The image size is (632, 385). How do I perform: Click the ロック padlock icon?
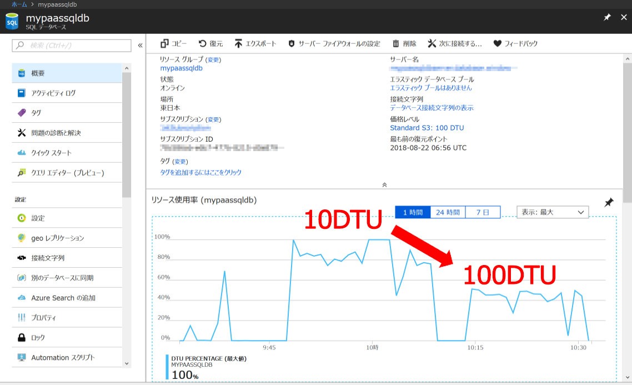tap(22, 337)
